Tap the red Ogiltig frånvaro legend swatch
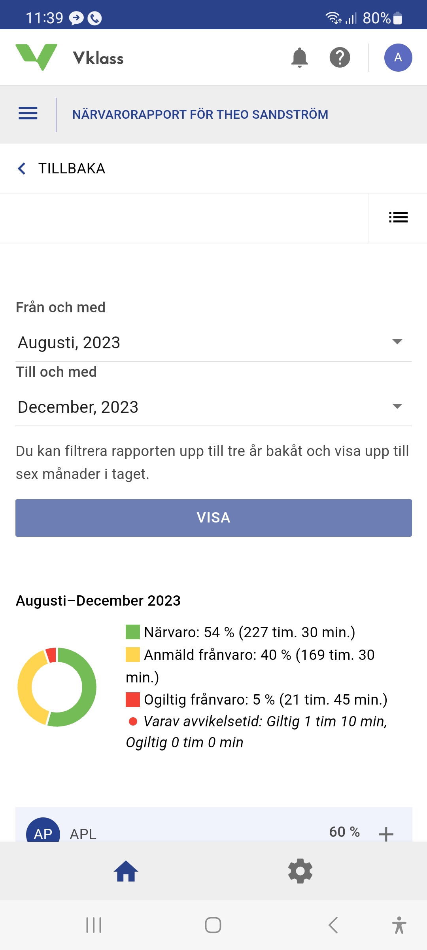427x950 pixels. tap(133, 699)
